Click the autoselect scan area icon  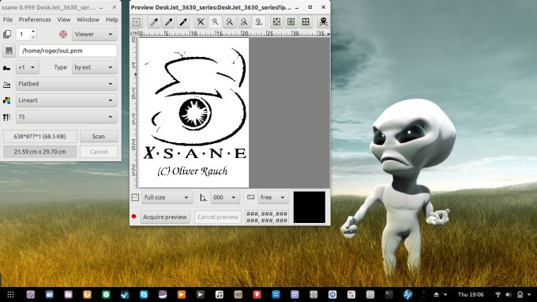coord(276,22)
